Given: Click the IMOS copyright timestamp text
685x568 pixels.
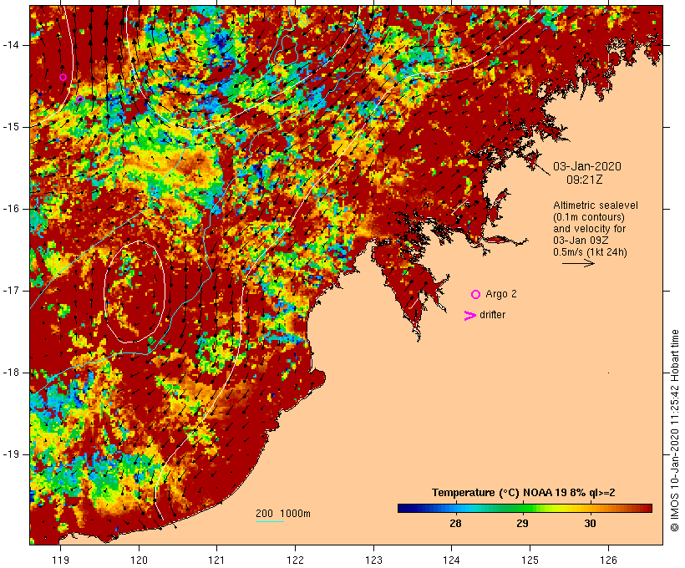Looking at the screenshot, I should coord(674,430).
